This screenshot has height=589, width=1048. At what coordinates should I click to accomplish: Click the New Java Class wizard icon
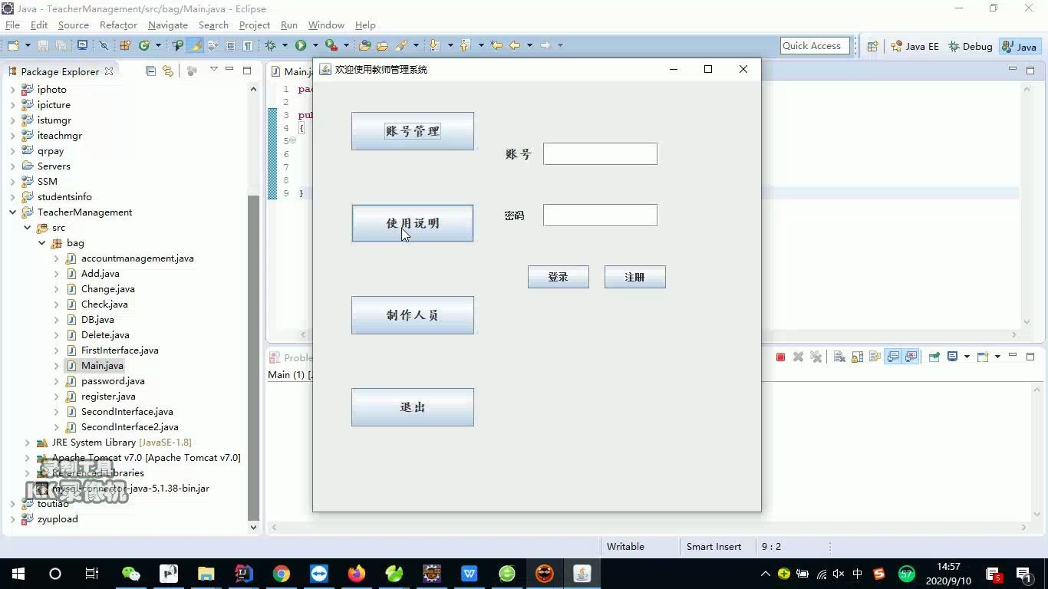click(x=144, y=46)
